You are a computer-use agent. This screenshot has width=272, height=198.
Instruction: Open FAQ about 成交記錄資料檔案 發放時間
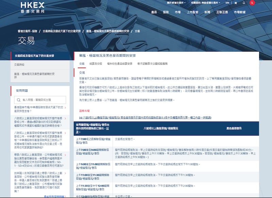38,122
